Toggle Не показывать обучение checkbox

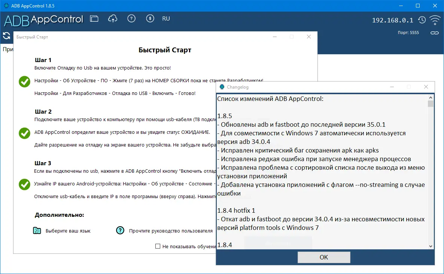[158, 246]
